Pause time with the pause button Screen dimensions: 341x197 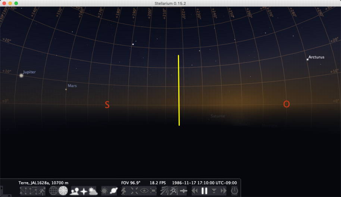click(204, 191)
